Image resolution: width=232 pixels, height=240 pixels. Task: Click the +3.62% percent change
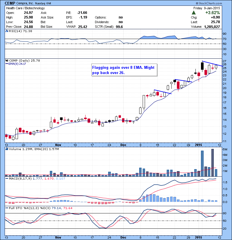(x=213, y=12)
